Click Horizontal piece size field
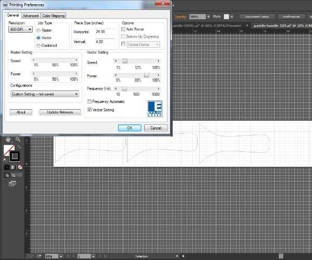Screen dimensions: 312x260 (x=105, y=32)
